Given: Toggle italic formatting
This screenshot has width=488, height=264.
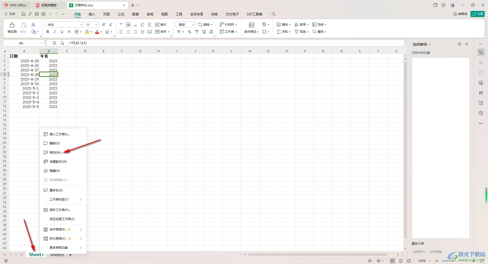Looking at the screenshot, I should pyautogui.click(x=55, y=32).
